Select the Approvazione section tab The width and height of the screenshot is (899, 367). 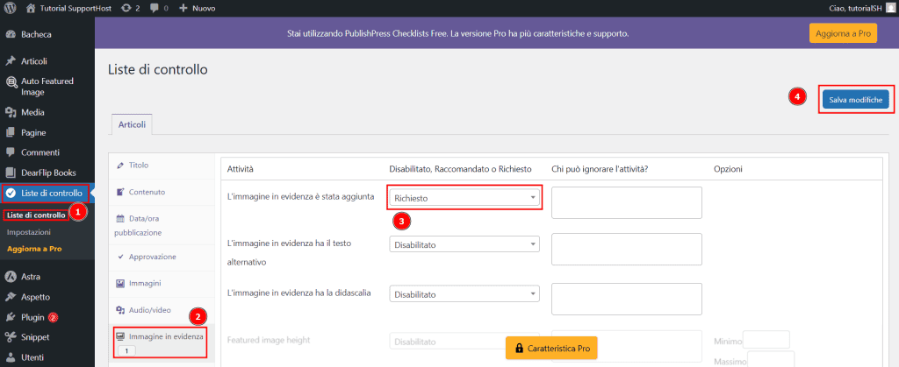[162, 258]
